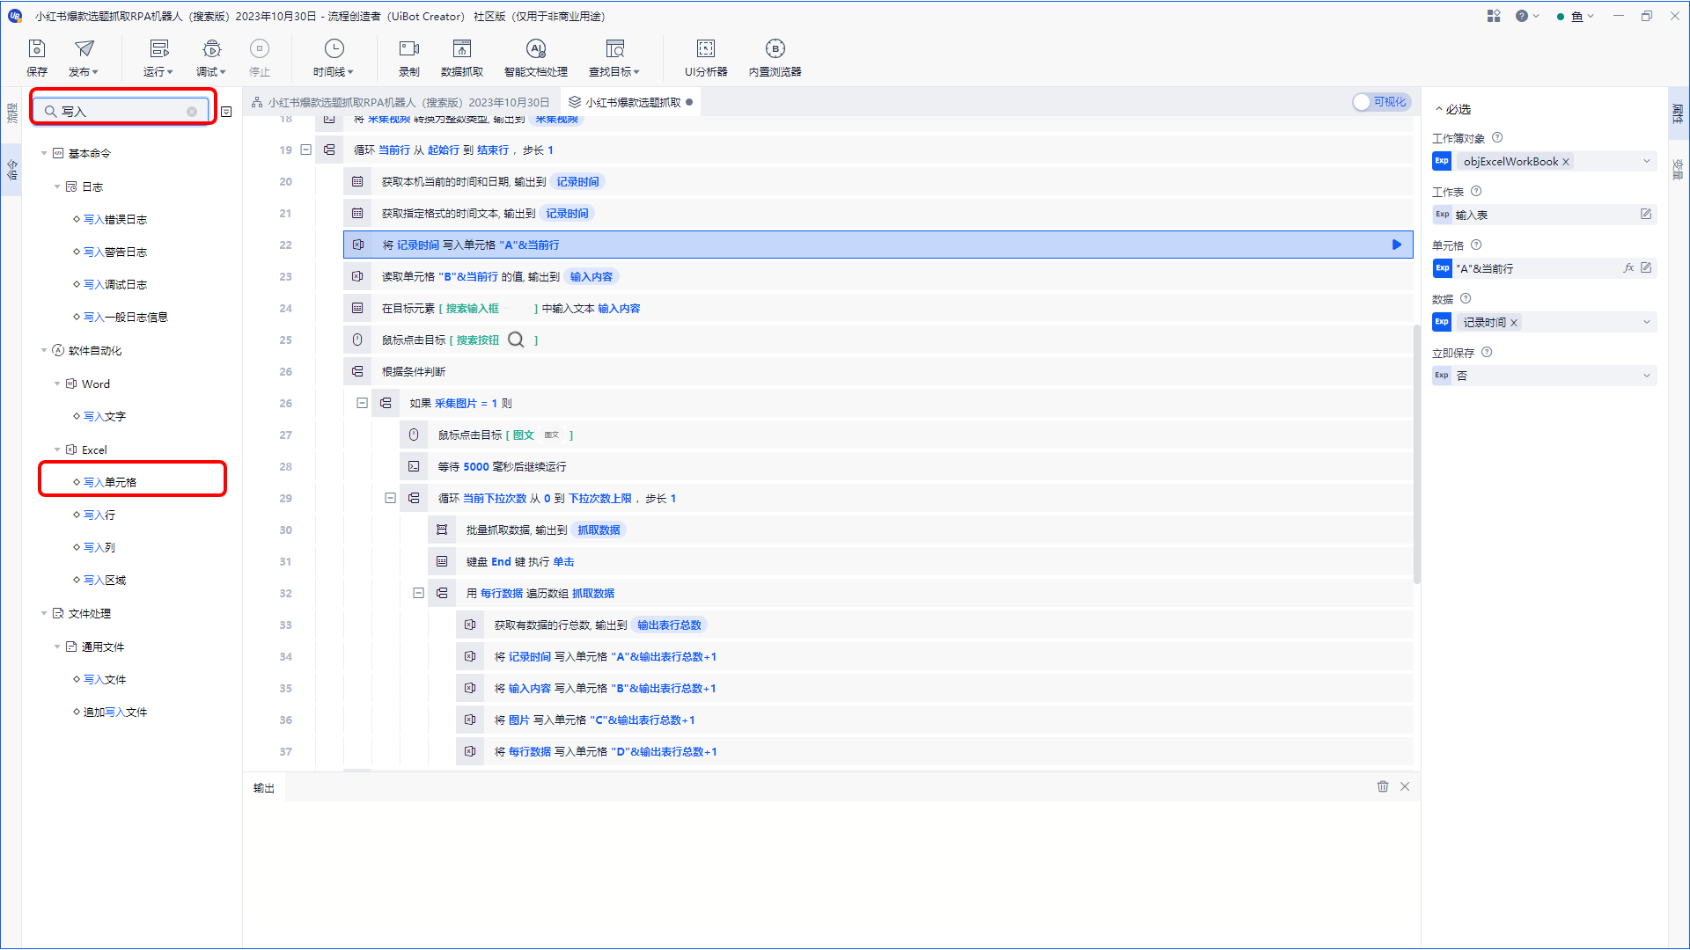The image size is (1690, 950).
Task: Click the code editor vertical scrollbar
Action: click(1416, 453)
